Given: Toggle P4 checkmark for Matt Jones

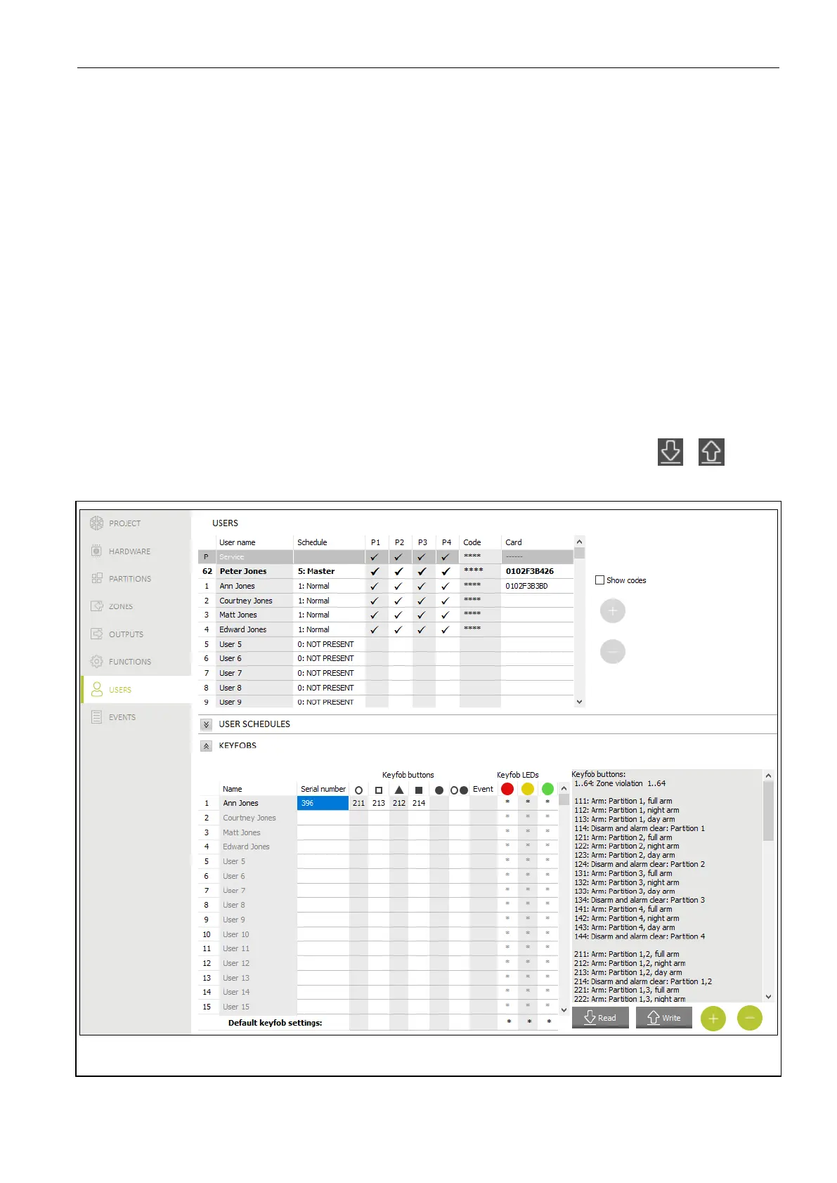Looking at the screenshot, I should [446, 615].
